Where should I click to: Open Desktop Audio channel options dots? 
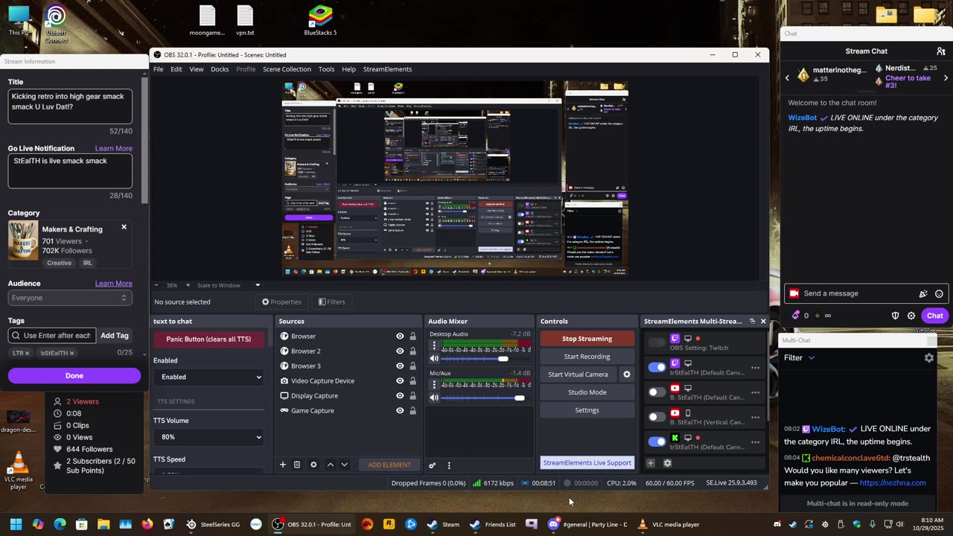click(434, 346)
